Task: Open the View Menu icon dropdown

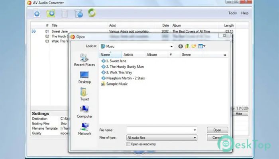Action: click(x=202, y=47)
